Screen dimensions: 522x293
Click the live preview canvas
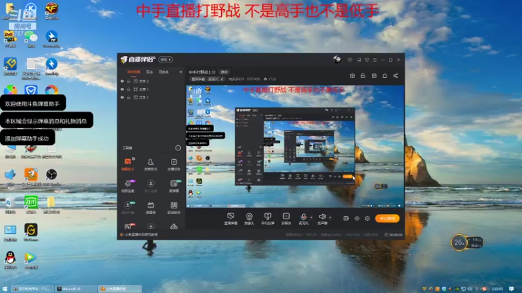pyautogui.click(x=295, y=146)
